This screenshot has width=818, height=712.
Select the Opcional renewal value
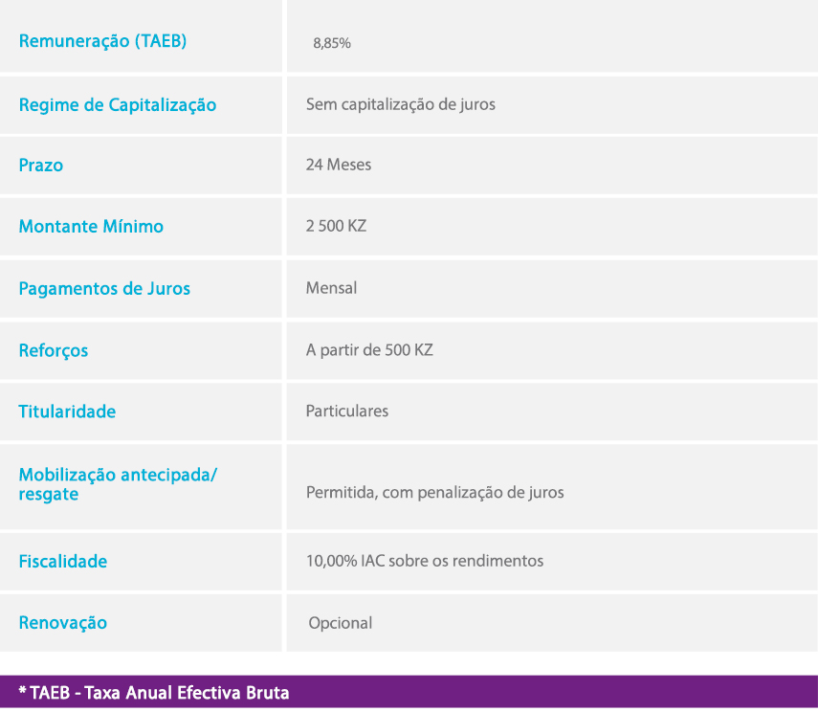click(x=340, y=623)
